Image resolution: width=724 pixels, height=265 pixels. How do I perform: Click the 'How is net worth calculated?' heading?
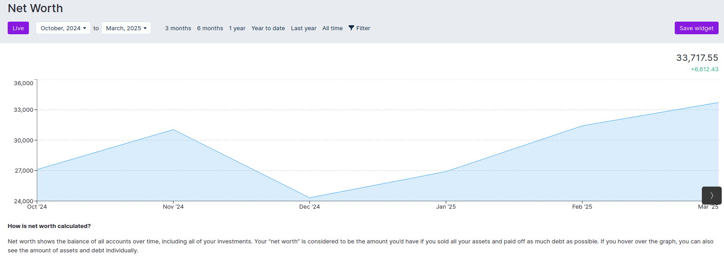point(49,226)
